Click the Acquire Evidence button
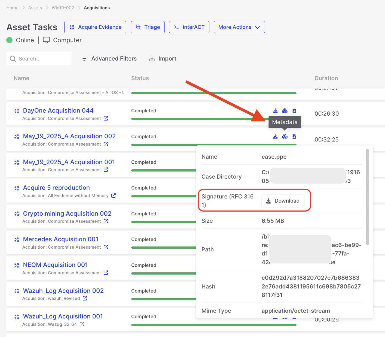385x337 pixels. click(x=95, y=27)
